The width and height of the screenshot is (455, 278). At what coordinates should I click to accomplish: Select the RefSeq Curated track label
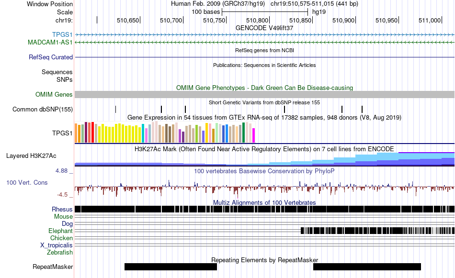51,57
